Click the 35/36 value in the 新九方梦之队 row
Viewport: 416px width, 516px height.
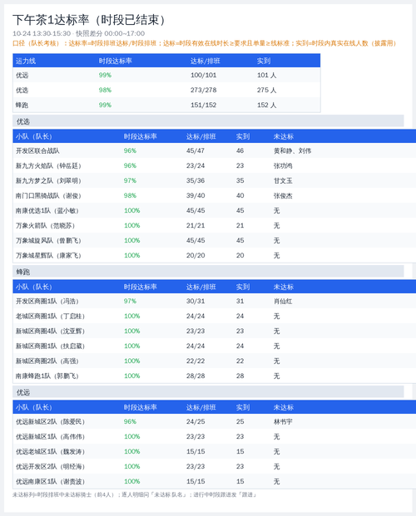click(x=196, y=180)
